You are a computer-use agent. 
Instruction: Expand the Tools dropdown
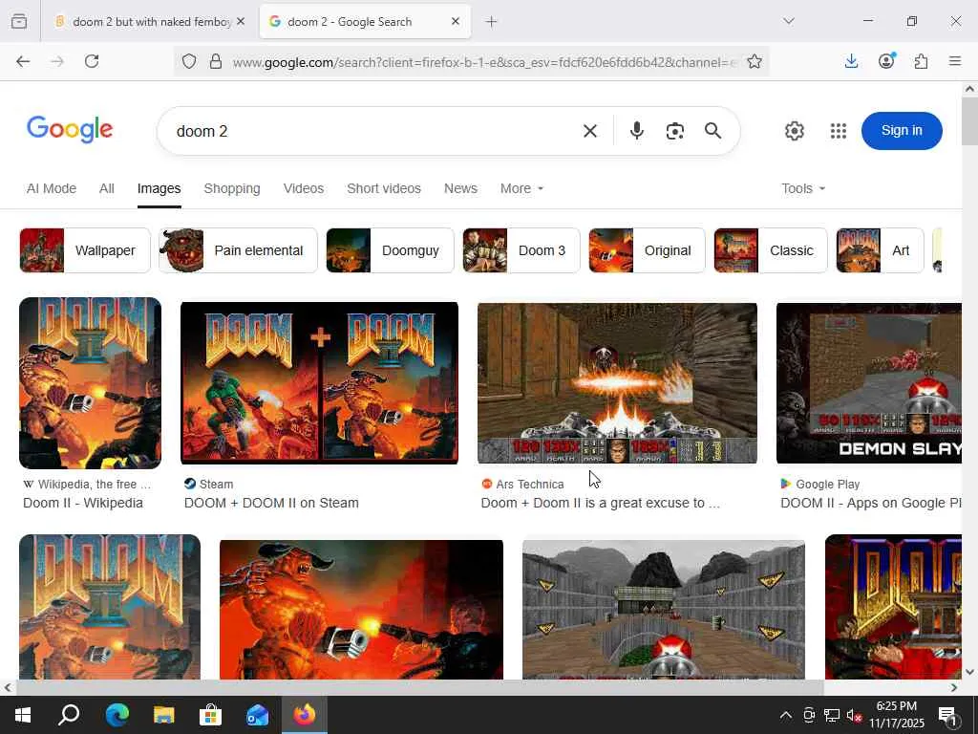[802, 188]
